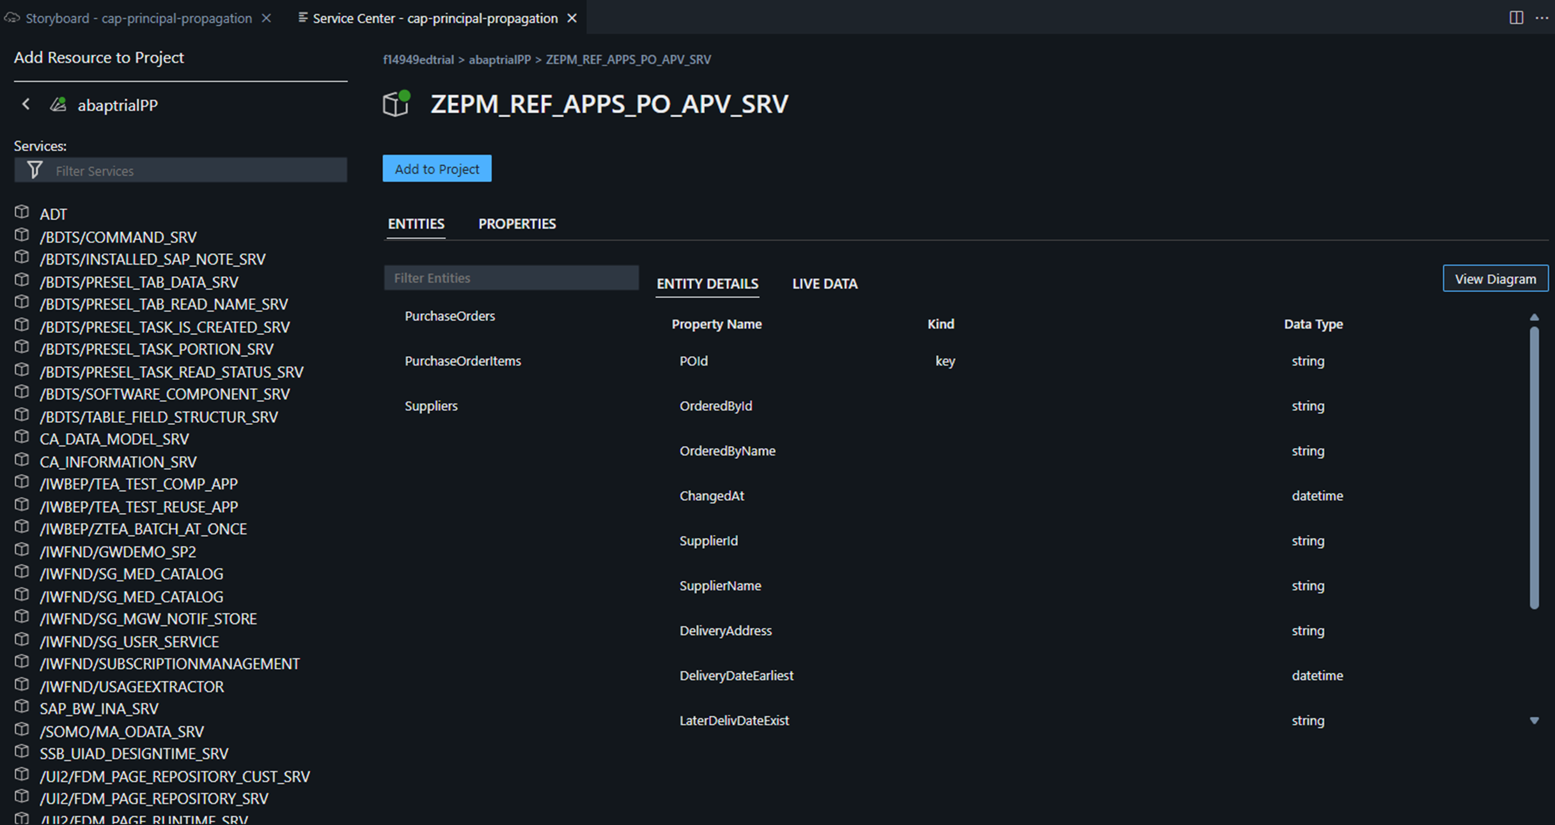Click the cube icon next to ADT
Image resolution: width=1555 pixels, height=825 pixels.
(x=22, y=212)
